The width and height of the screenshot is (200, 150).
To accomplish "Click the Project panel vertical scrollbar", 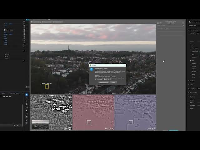I will click(x=22, y=115).
